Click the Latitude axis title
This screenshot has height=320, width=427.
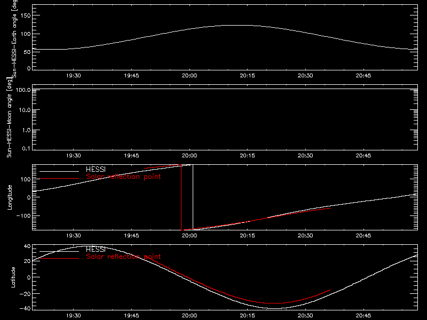pyautogui.click(x=13, y=277)
